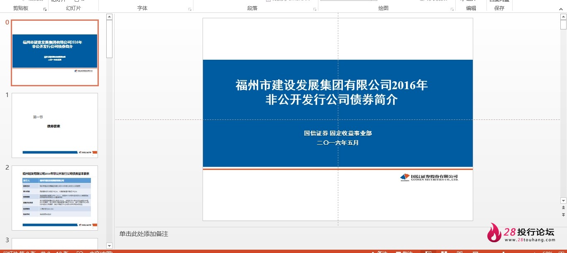Click the title line 福州市建设发展集团有限公司2016年
The width and height of the screenshot is (567, 253).
[x=332, y=85]
